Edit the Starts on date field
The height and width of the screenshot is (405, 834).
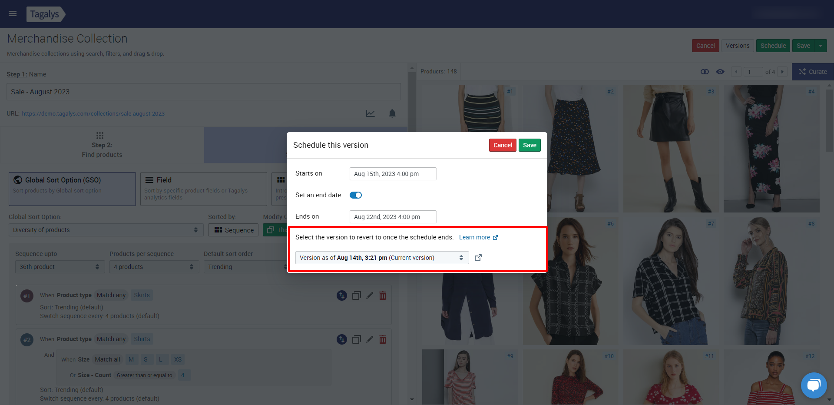(x=393, y=174)
